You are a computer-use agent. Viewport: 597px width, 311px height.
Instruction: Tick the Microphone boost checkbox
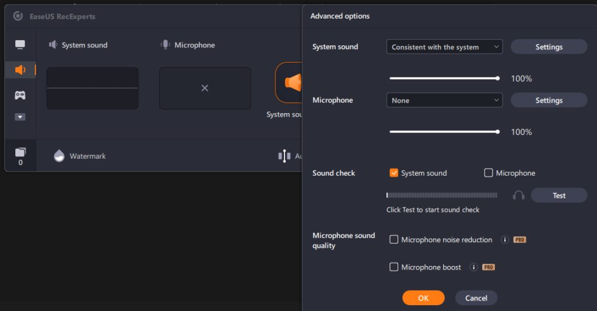[x=394, y=267]
